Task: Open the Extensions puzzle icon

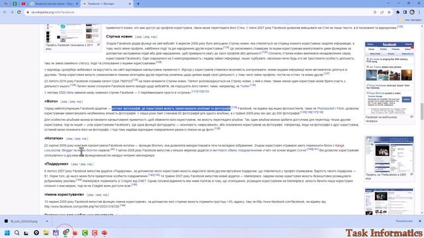Action: [397, 12]
